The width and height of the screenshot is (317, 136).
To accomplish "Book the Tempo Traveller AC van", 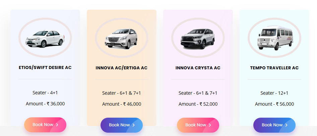I will coord(274,125).
